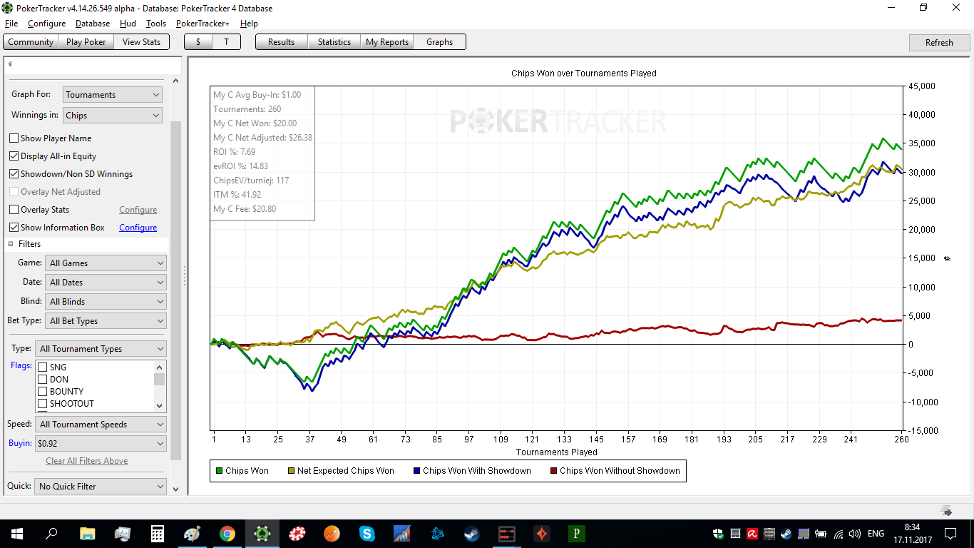The width and height of the screenshot is (974, 548).
Task: Check the SNG flag
Action: [x=42, y=367]
